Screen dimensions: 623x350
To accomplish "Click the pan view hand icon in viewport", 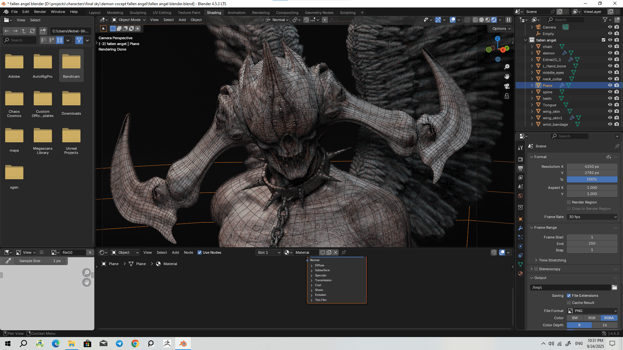I will [507, 76].
